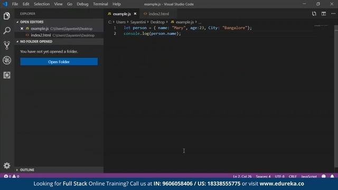338x190 pixels.
Task: Open the Explorer view in activity bar
Action: [x=7, y=16]
